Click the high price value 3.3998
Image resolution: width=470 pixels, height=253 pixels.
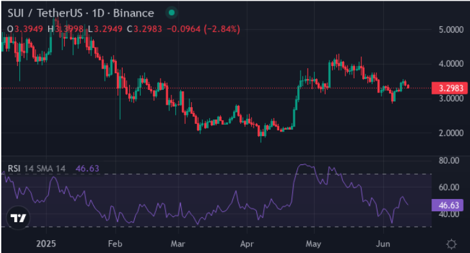click(69, 29)
